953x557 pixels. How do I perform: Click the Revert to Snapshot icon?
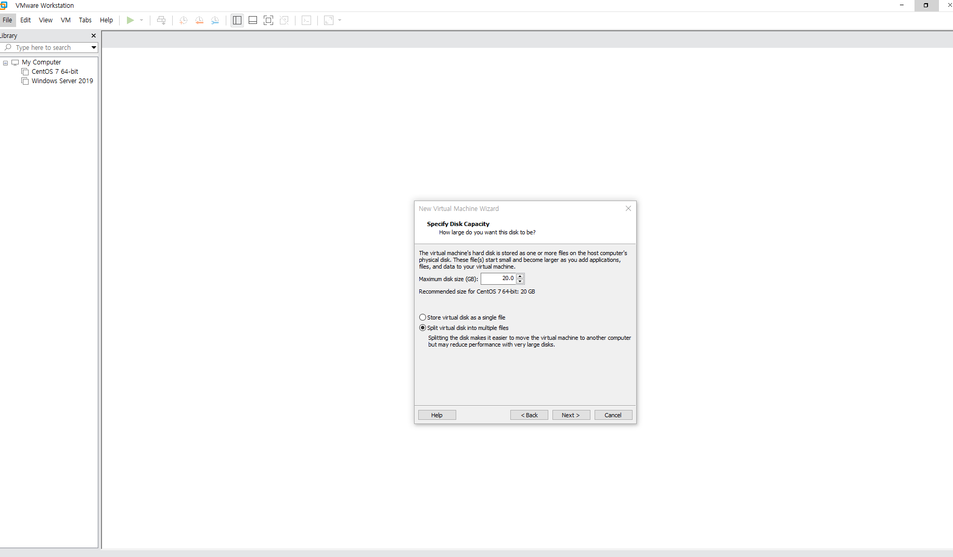click(x=199, y=20)
